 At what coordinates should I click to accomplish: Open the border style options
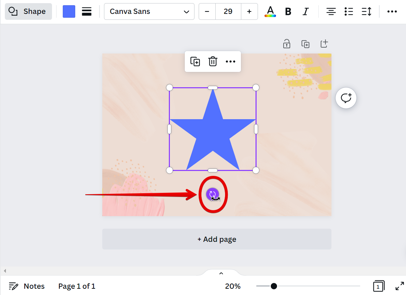(x=87, y=11)
